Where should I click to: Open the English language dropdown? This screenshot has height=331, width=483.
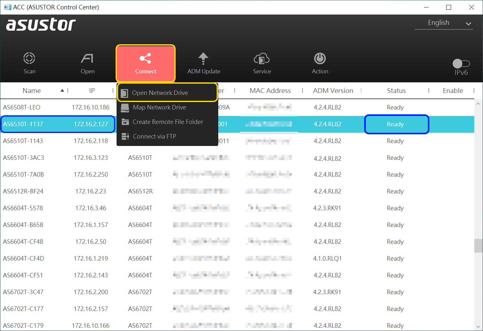click(x=444, y=23)
